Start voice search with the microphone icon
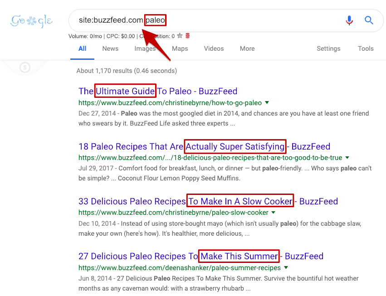 click(x=349, y=20)
